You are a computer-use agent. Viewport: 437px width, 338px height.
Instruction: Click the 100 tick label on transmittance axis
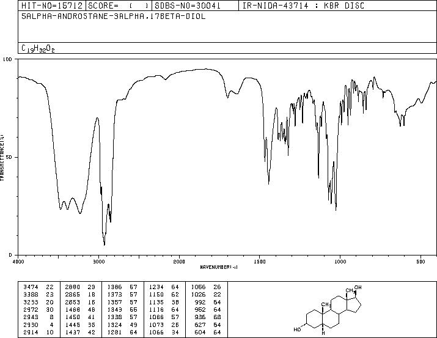tap(7, 59)
